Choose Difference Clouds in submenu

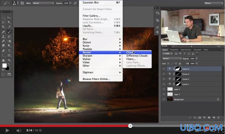click(137, 56)
